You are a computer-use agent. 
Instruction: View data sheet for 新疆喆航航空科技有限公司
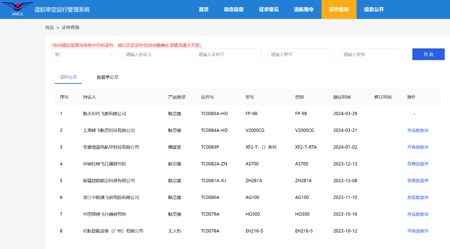pyautogui.click(x=418, y=181)
